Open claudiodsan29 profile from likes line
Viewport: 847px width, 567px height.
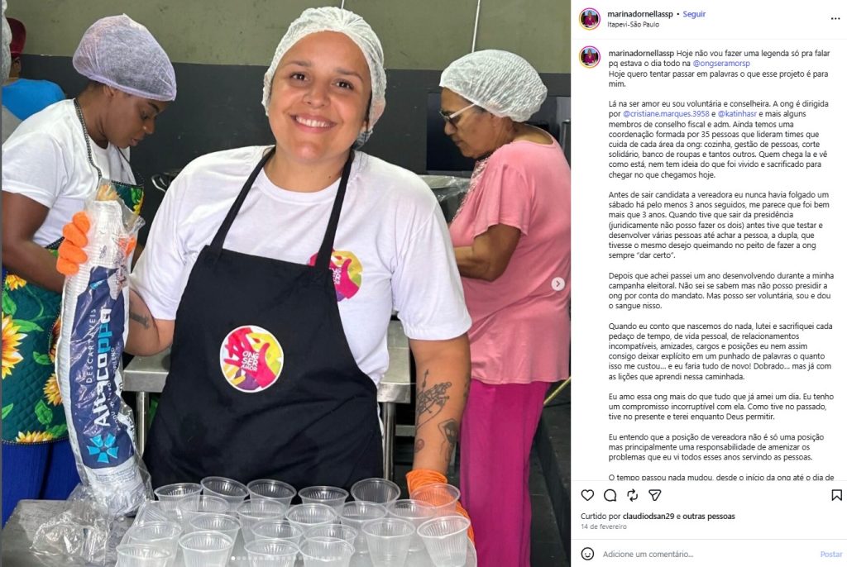pyautogui.click(x=648, y=517)
